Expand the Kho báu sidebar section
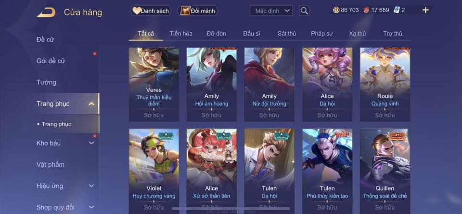The width and height of the screenshot is (462, 214). (91, 143)
